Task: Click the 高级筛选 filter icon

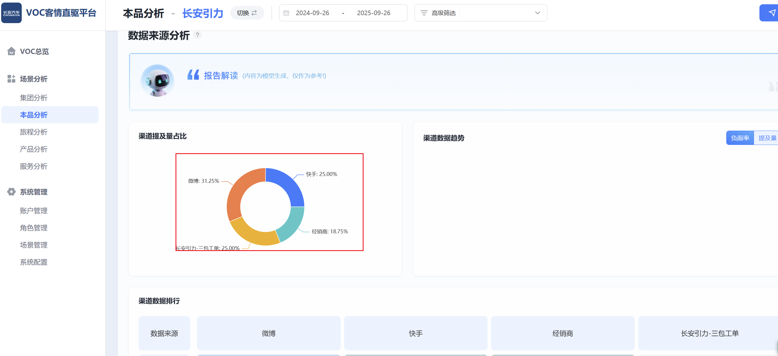Action: [424, 13]
